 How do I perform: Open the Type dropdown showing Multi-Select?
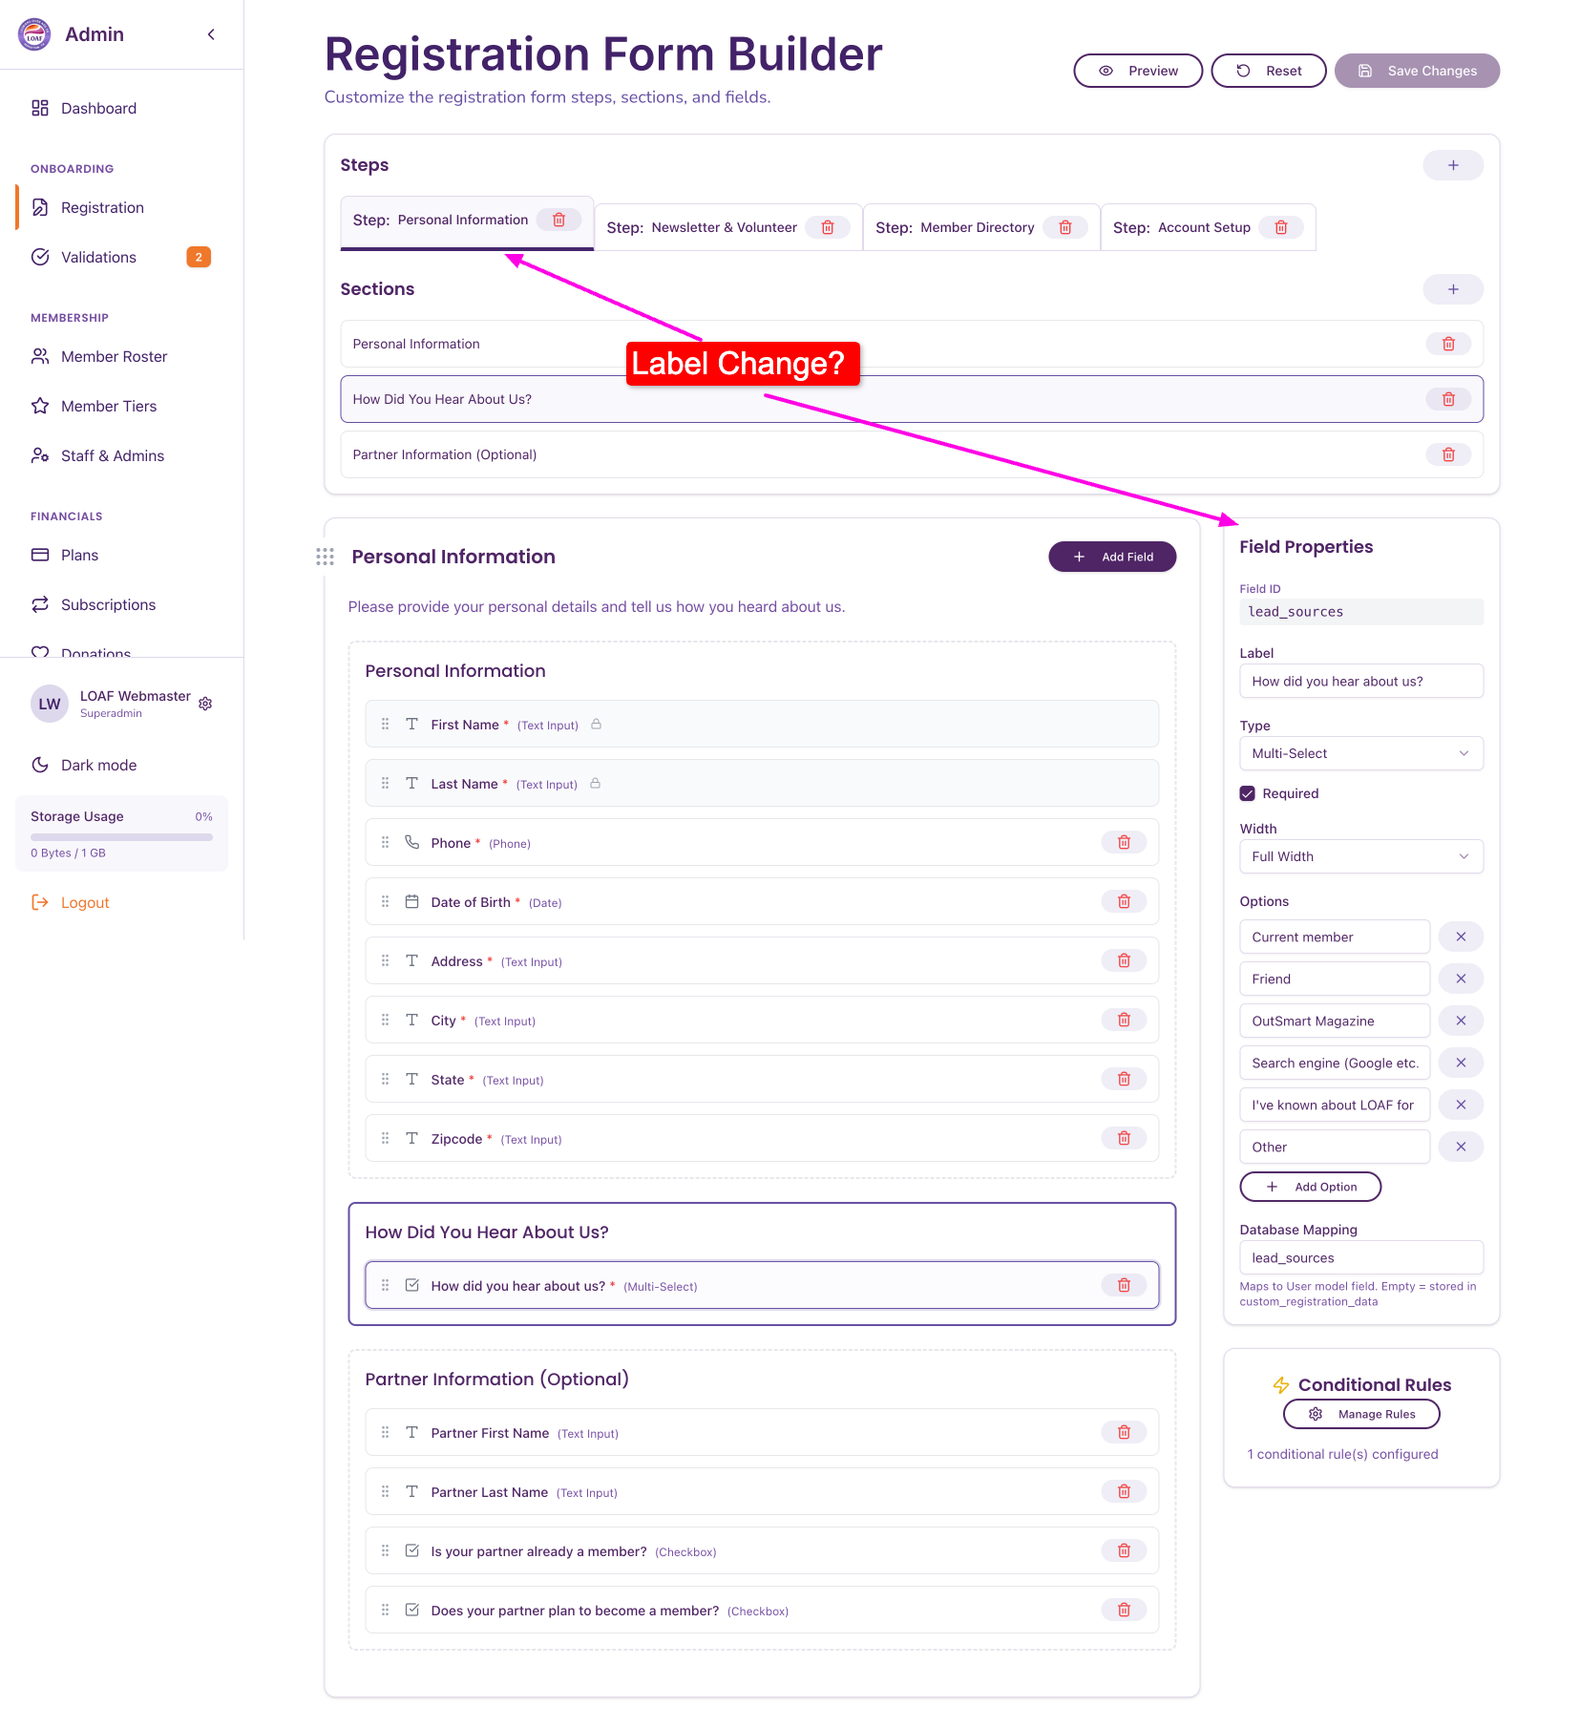click(x=1360, y=753)
